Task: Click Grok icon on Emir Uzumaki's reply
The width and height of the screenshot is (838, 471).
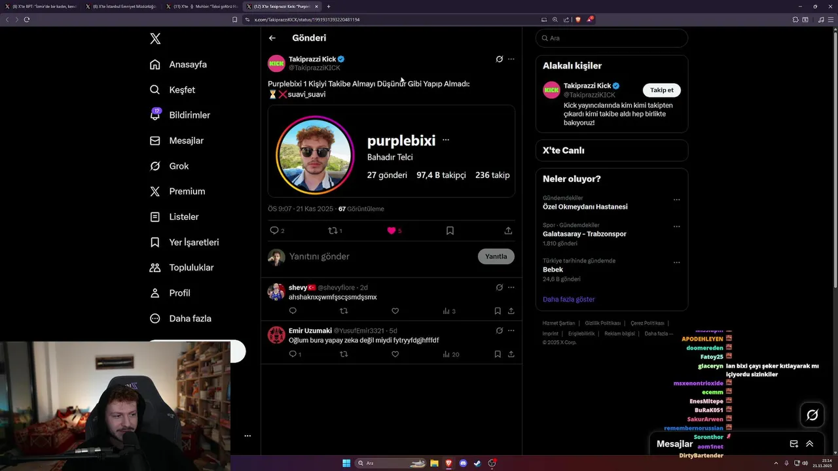Action: 500,330
